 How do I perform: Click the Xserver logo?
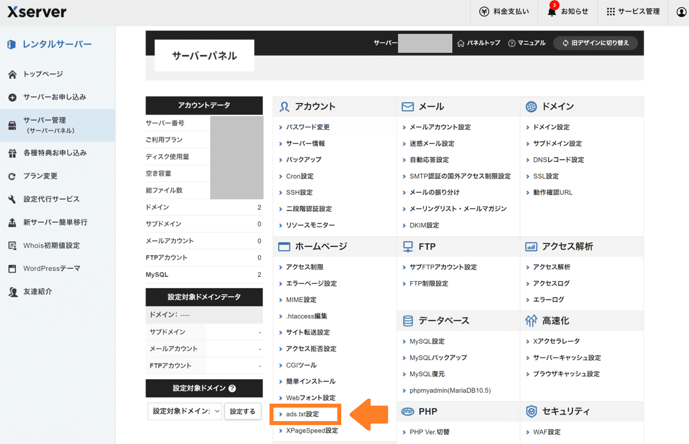(x=37, y=12)
